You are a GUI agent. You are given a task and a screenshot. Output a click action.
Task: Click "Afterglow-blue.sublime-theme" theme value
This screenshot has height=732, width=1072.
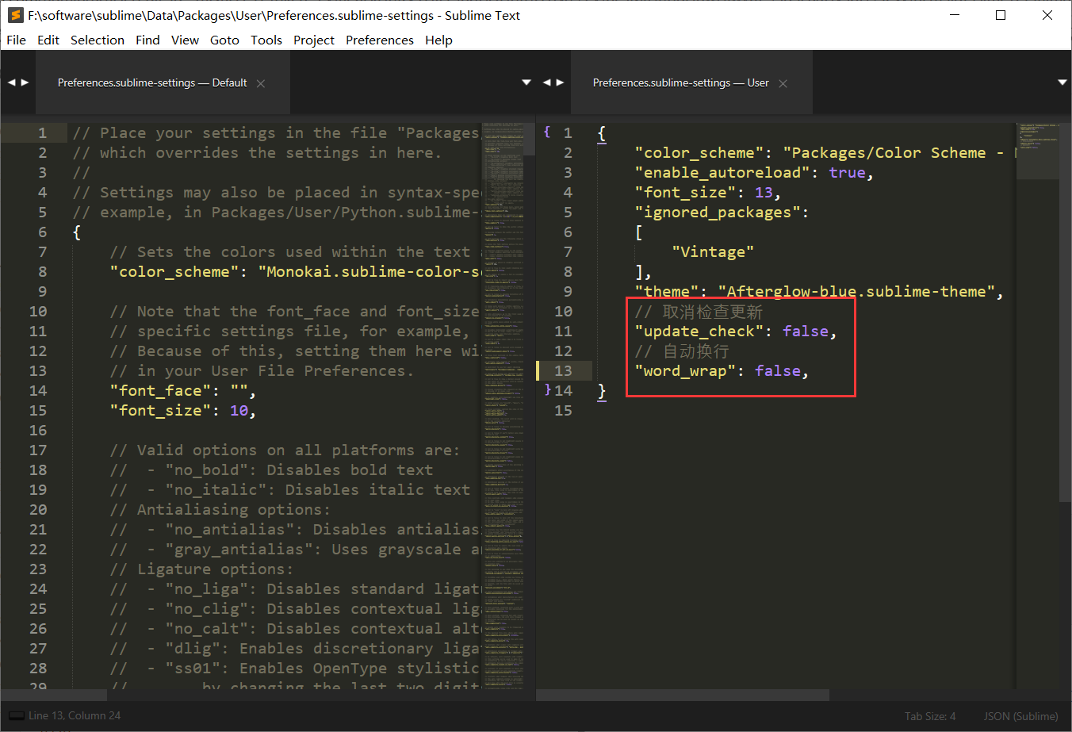tap(856, 291)
